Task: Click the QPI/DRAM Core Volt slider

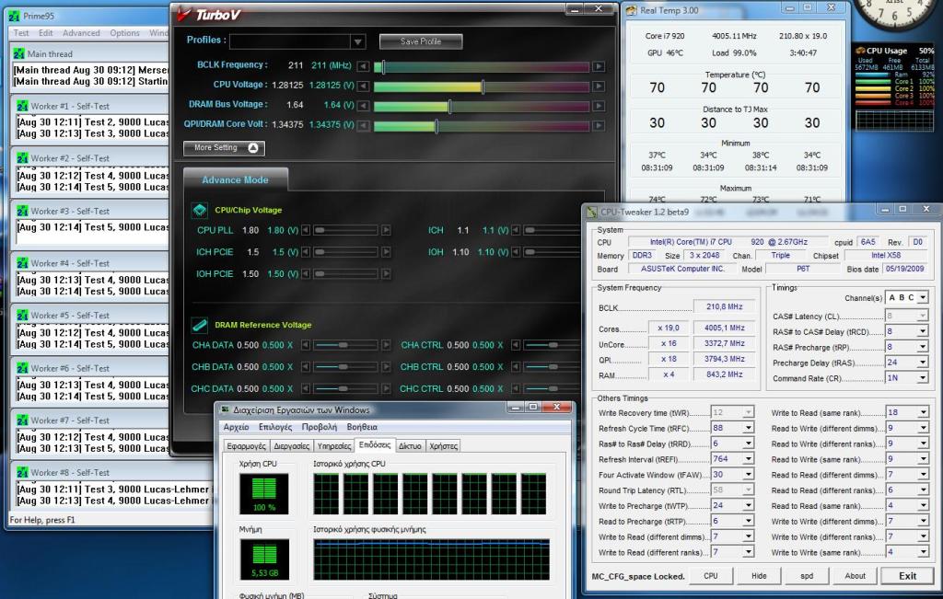Action: [x=481, y=125]
